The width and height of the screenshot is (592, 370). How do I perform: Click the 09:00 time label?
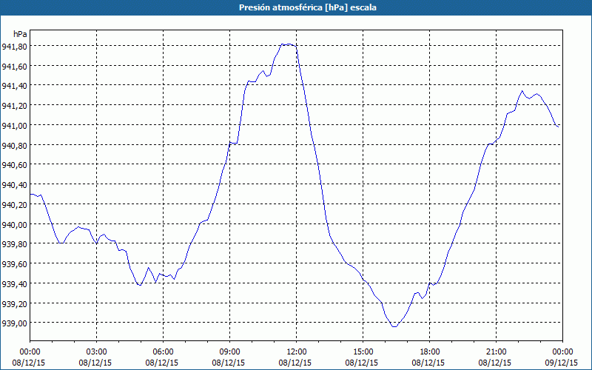[229, 352]
